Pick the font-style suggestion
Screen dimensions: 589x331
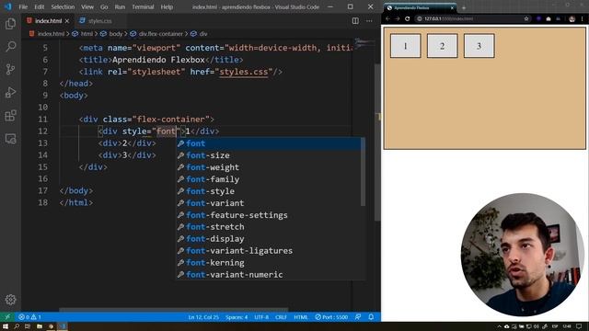(x=269, y=191)
